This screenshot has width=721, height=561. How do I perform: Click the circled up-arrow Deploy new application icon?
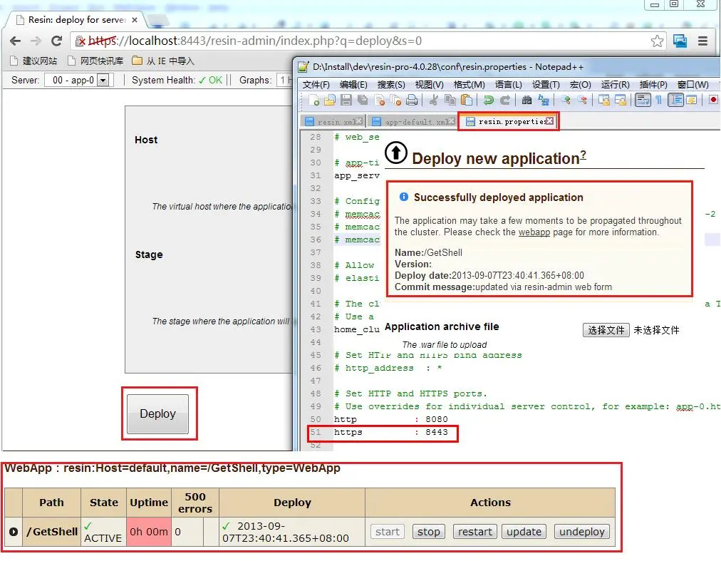[x=396, y=153]
